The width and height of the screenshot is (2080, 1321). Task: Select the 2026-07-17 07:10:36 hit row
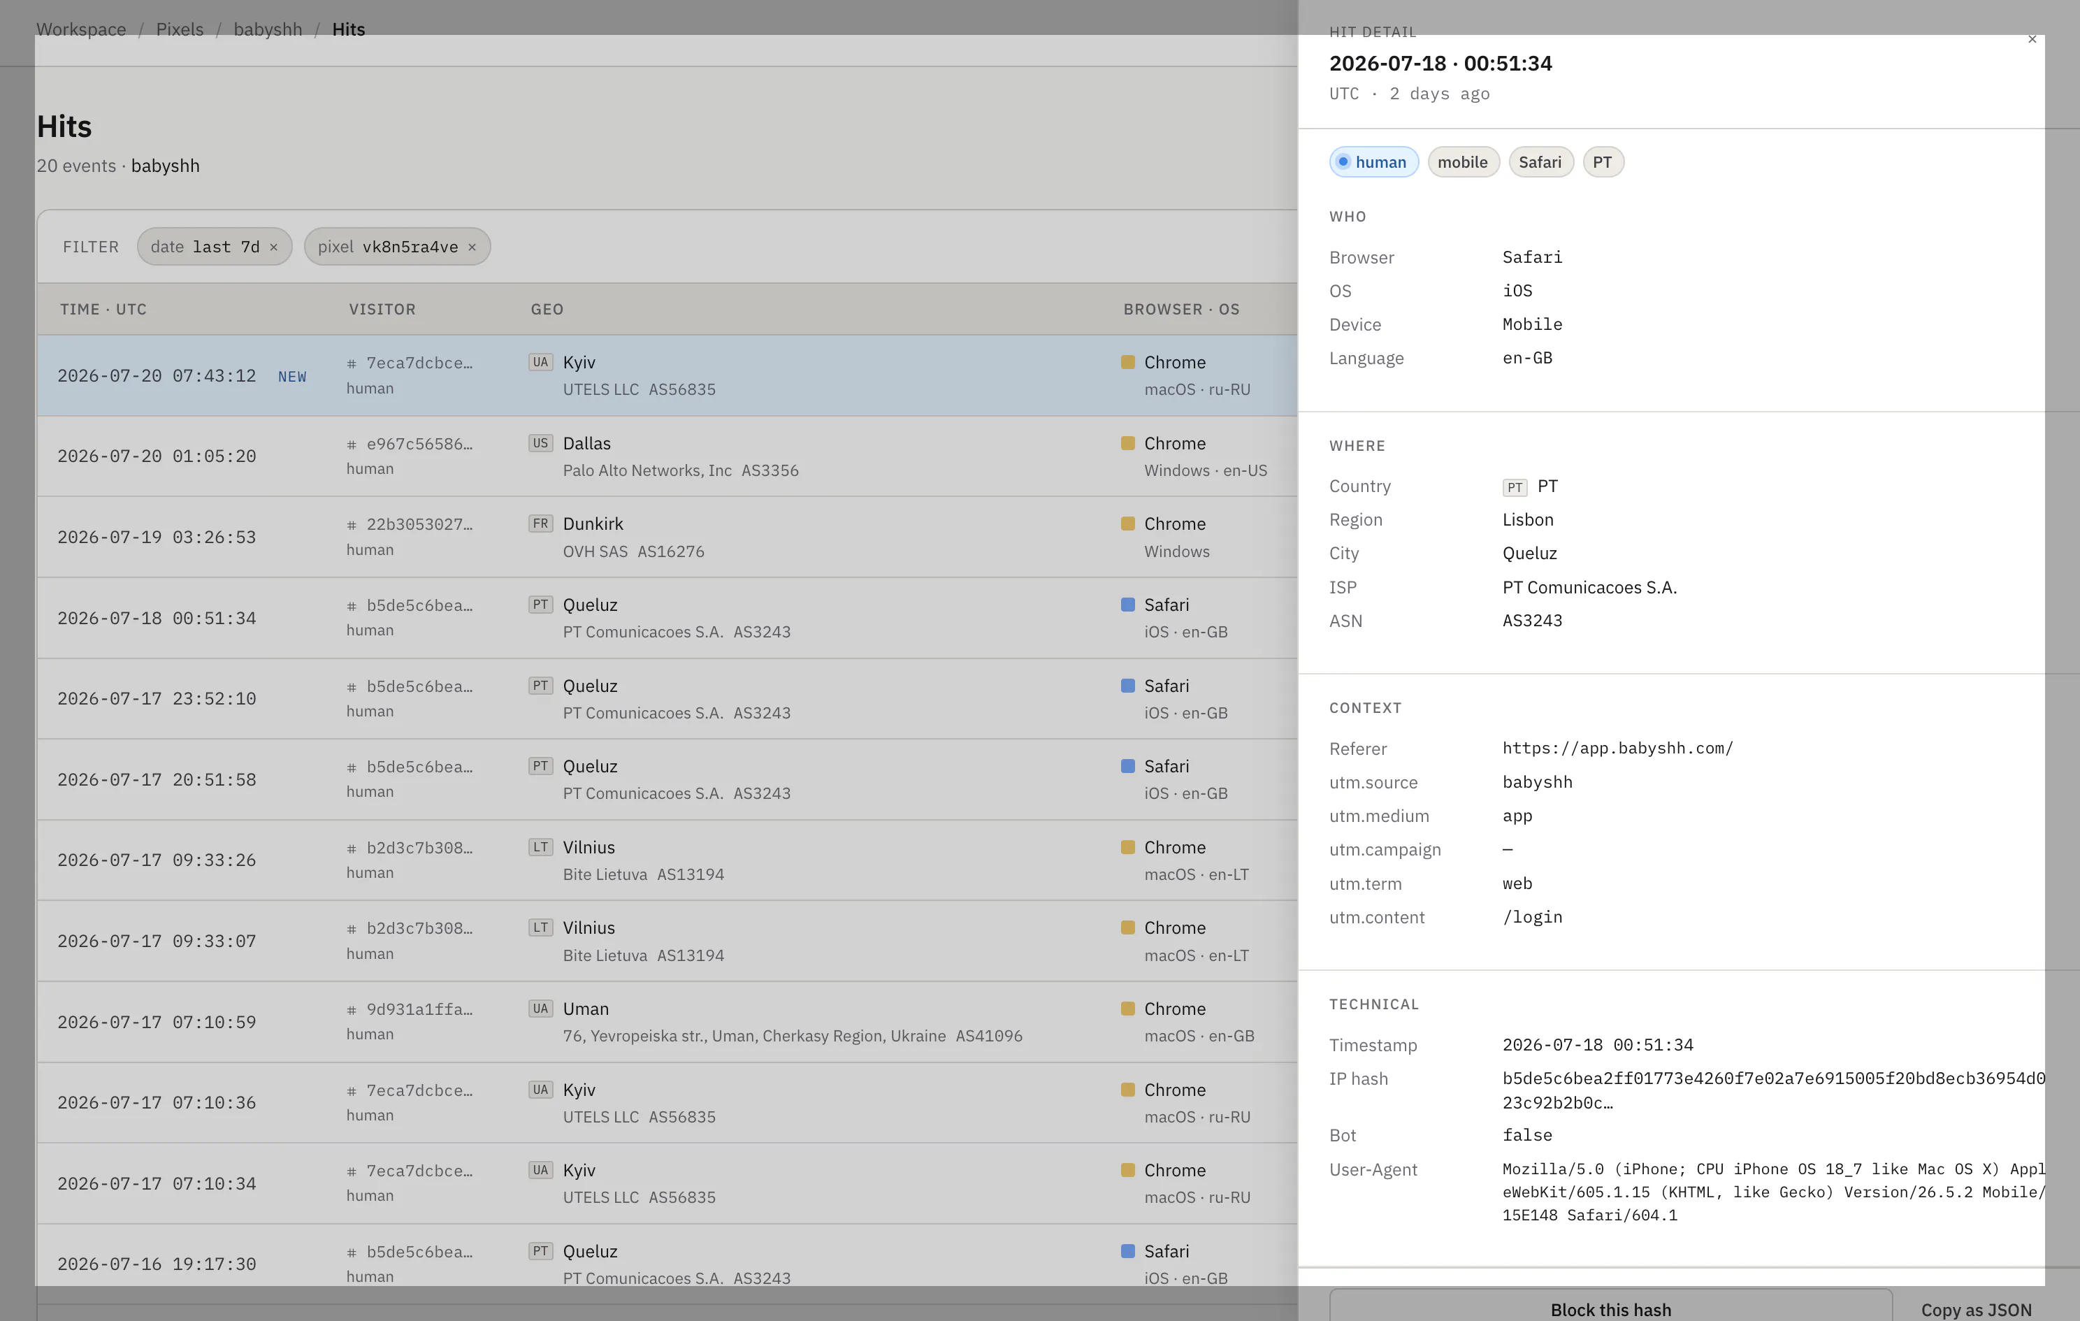667,1104
